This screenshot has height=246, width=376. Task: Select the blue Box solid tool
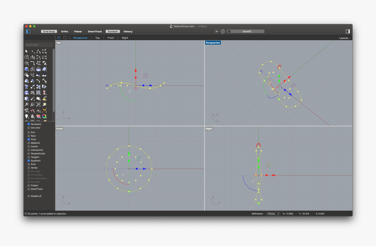pos(27,69)
